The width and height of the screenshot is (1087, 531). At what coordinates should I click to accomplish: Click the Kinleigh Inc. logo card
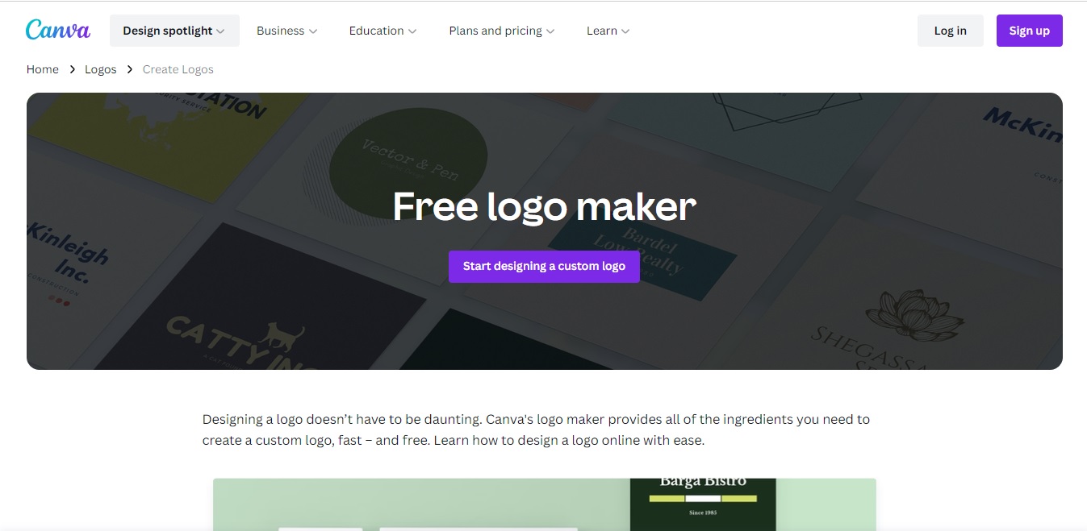[69, 262]
